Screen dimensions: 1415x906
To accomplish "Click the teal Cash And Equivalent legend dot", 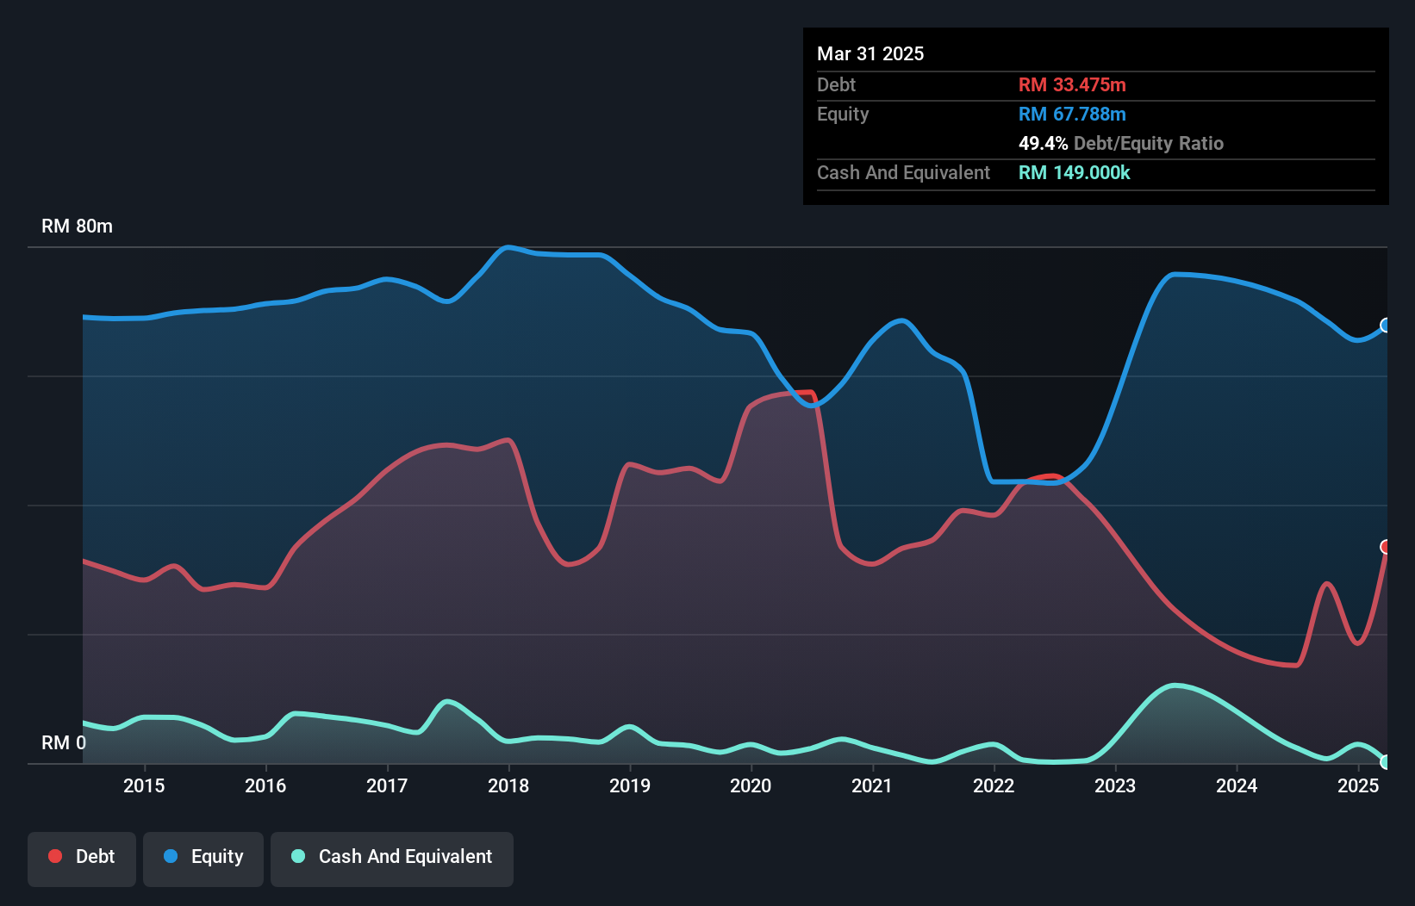I will click(x=298, y=856).
